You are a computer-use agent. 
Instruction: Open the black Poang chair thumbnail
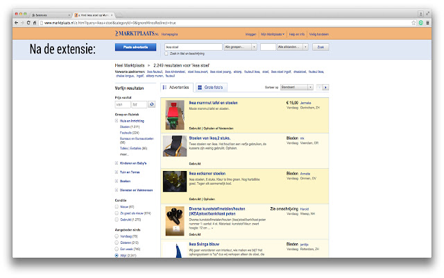(175, 146)
